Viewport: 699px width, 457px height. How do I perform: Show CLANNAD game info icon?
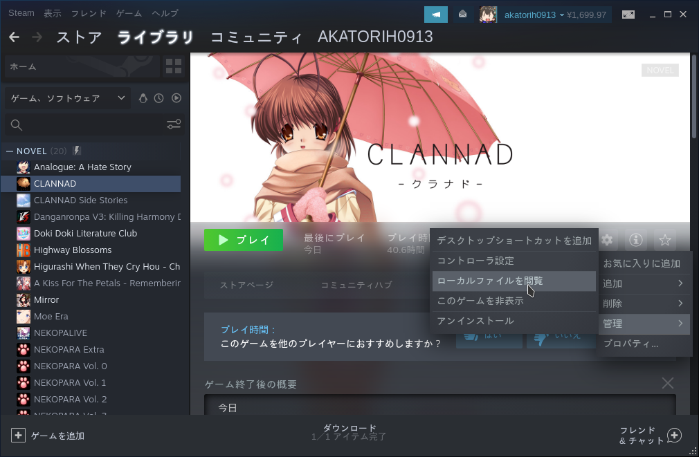[636, 241]
